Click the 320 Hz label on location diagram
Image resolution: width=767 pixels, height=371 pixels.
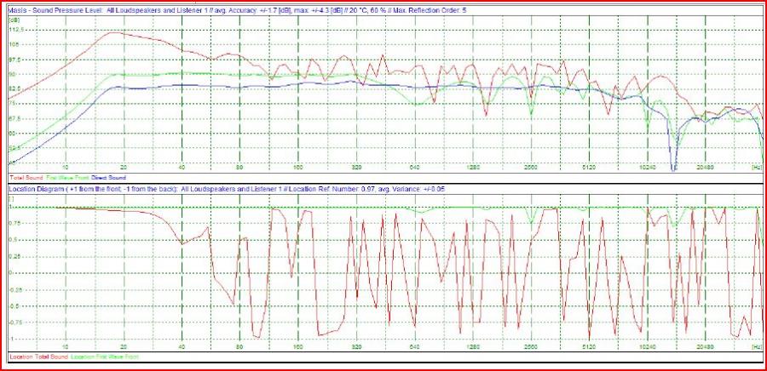356,346
